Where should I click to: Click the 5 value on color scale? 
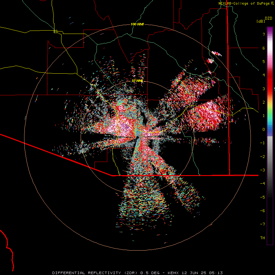point(264,61)
